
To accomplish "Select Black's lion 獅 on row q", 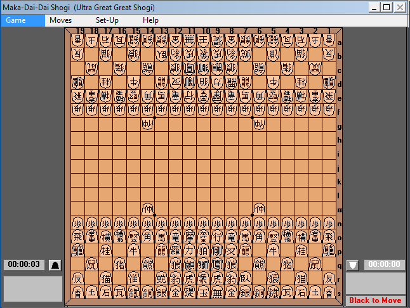I will [204, 264].
